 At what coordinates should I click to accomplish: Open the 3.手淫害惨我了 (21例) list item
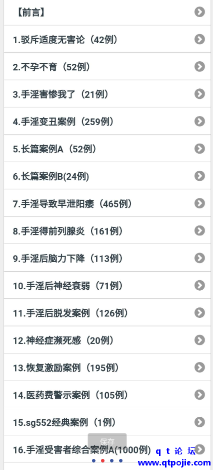click(x=107, y=94)
